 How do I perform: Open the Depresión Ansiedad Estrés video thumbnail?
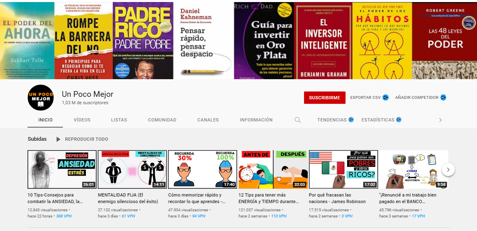(62, 169)
